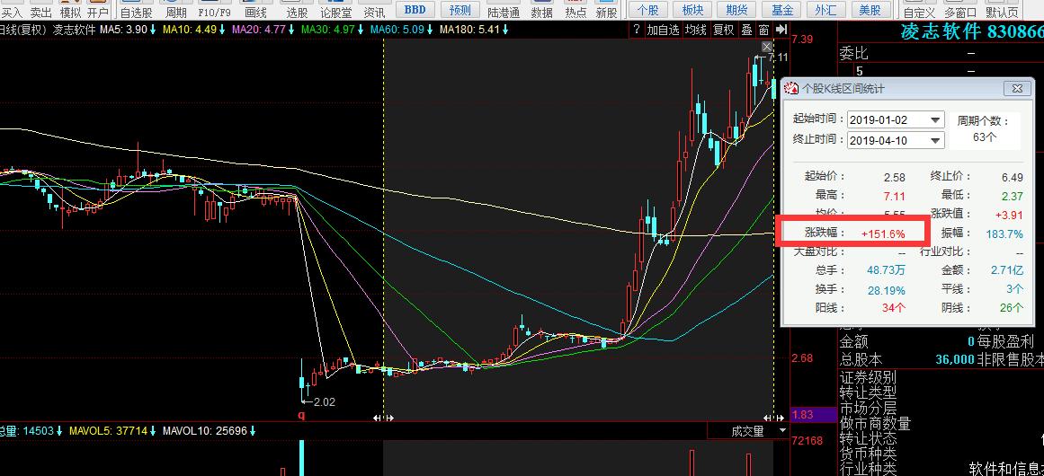Open the 资讯 news section
The width and height of the screenshot is (1044, 476).
(x=374, y=12)
